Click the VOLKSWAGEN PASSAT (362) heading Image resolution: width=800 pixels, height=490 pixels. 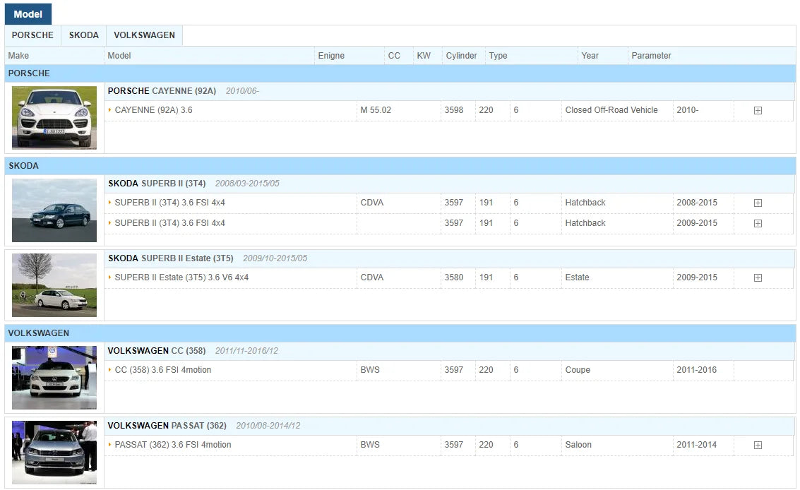[167, 426]
